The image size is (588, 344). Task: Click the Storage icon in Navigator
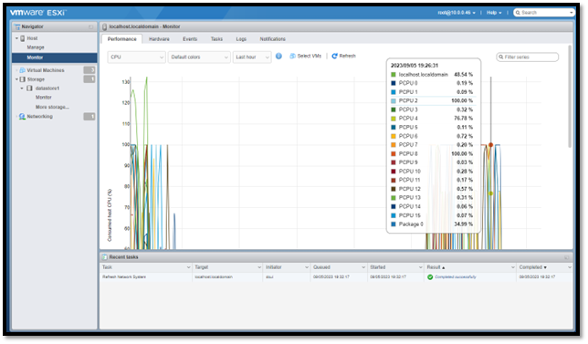click(23, 79)
